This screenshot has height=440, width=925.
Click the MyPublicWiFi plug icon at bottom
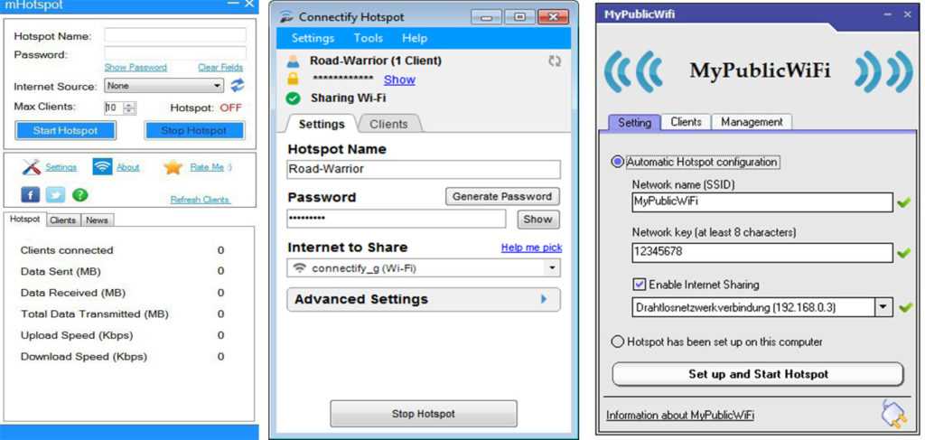[x=893, y=414]
